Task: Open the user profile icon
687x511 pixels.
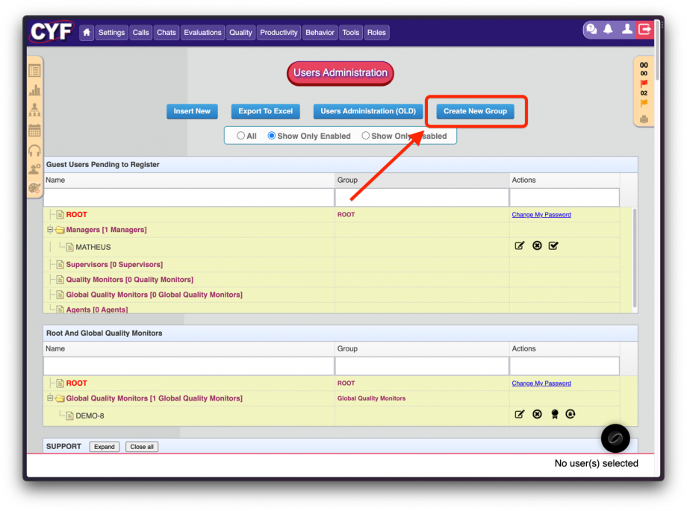Action: (x=627, y=29)
